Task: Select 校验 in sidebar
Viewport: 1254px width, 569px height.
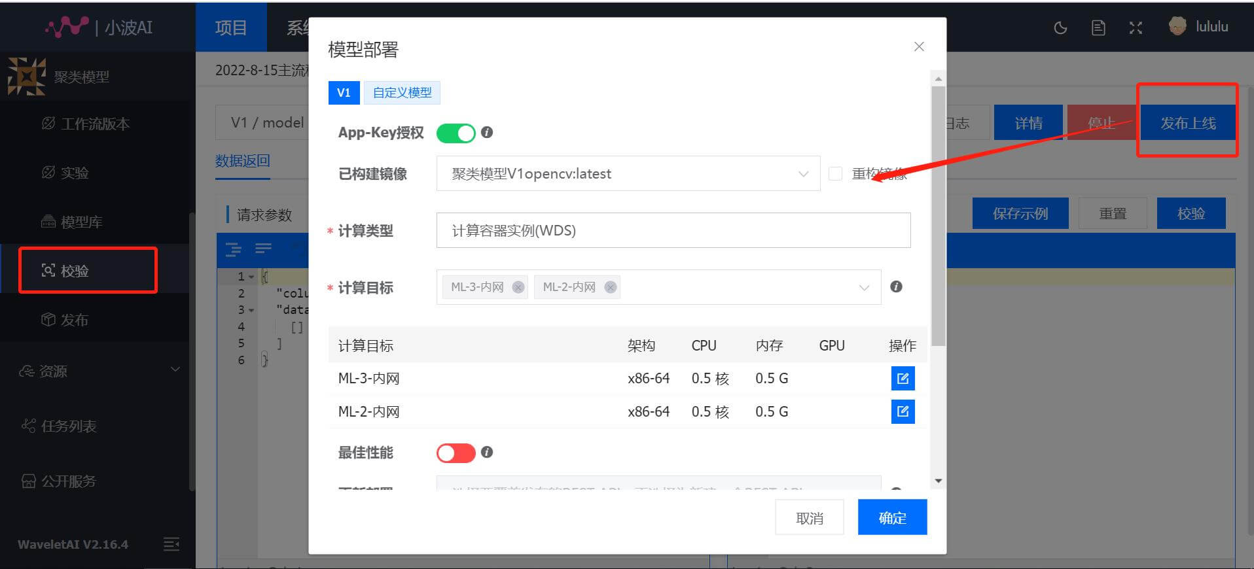Action: [65, 271]
